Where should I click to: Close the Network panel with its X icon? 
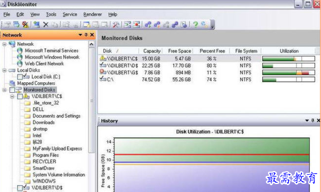coord(92,35)
